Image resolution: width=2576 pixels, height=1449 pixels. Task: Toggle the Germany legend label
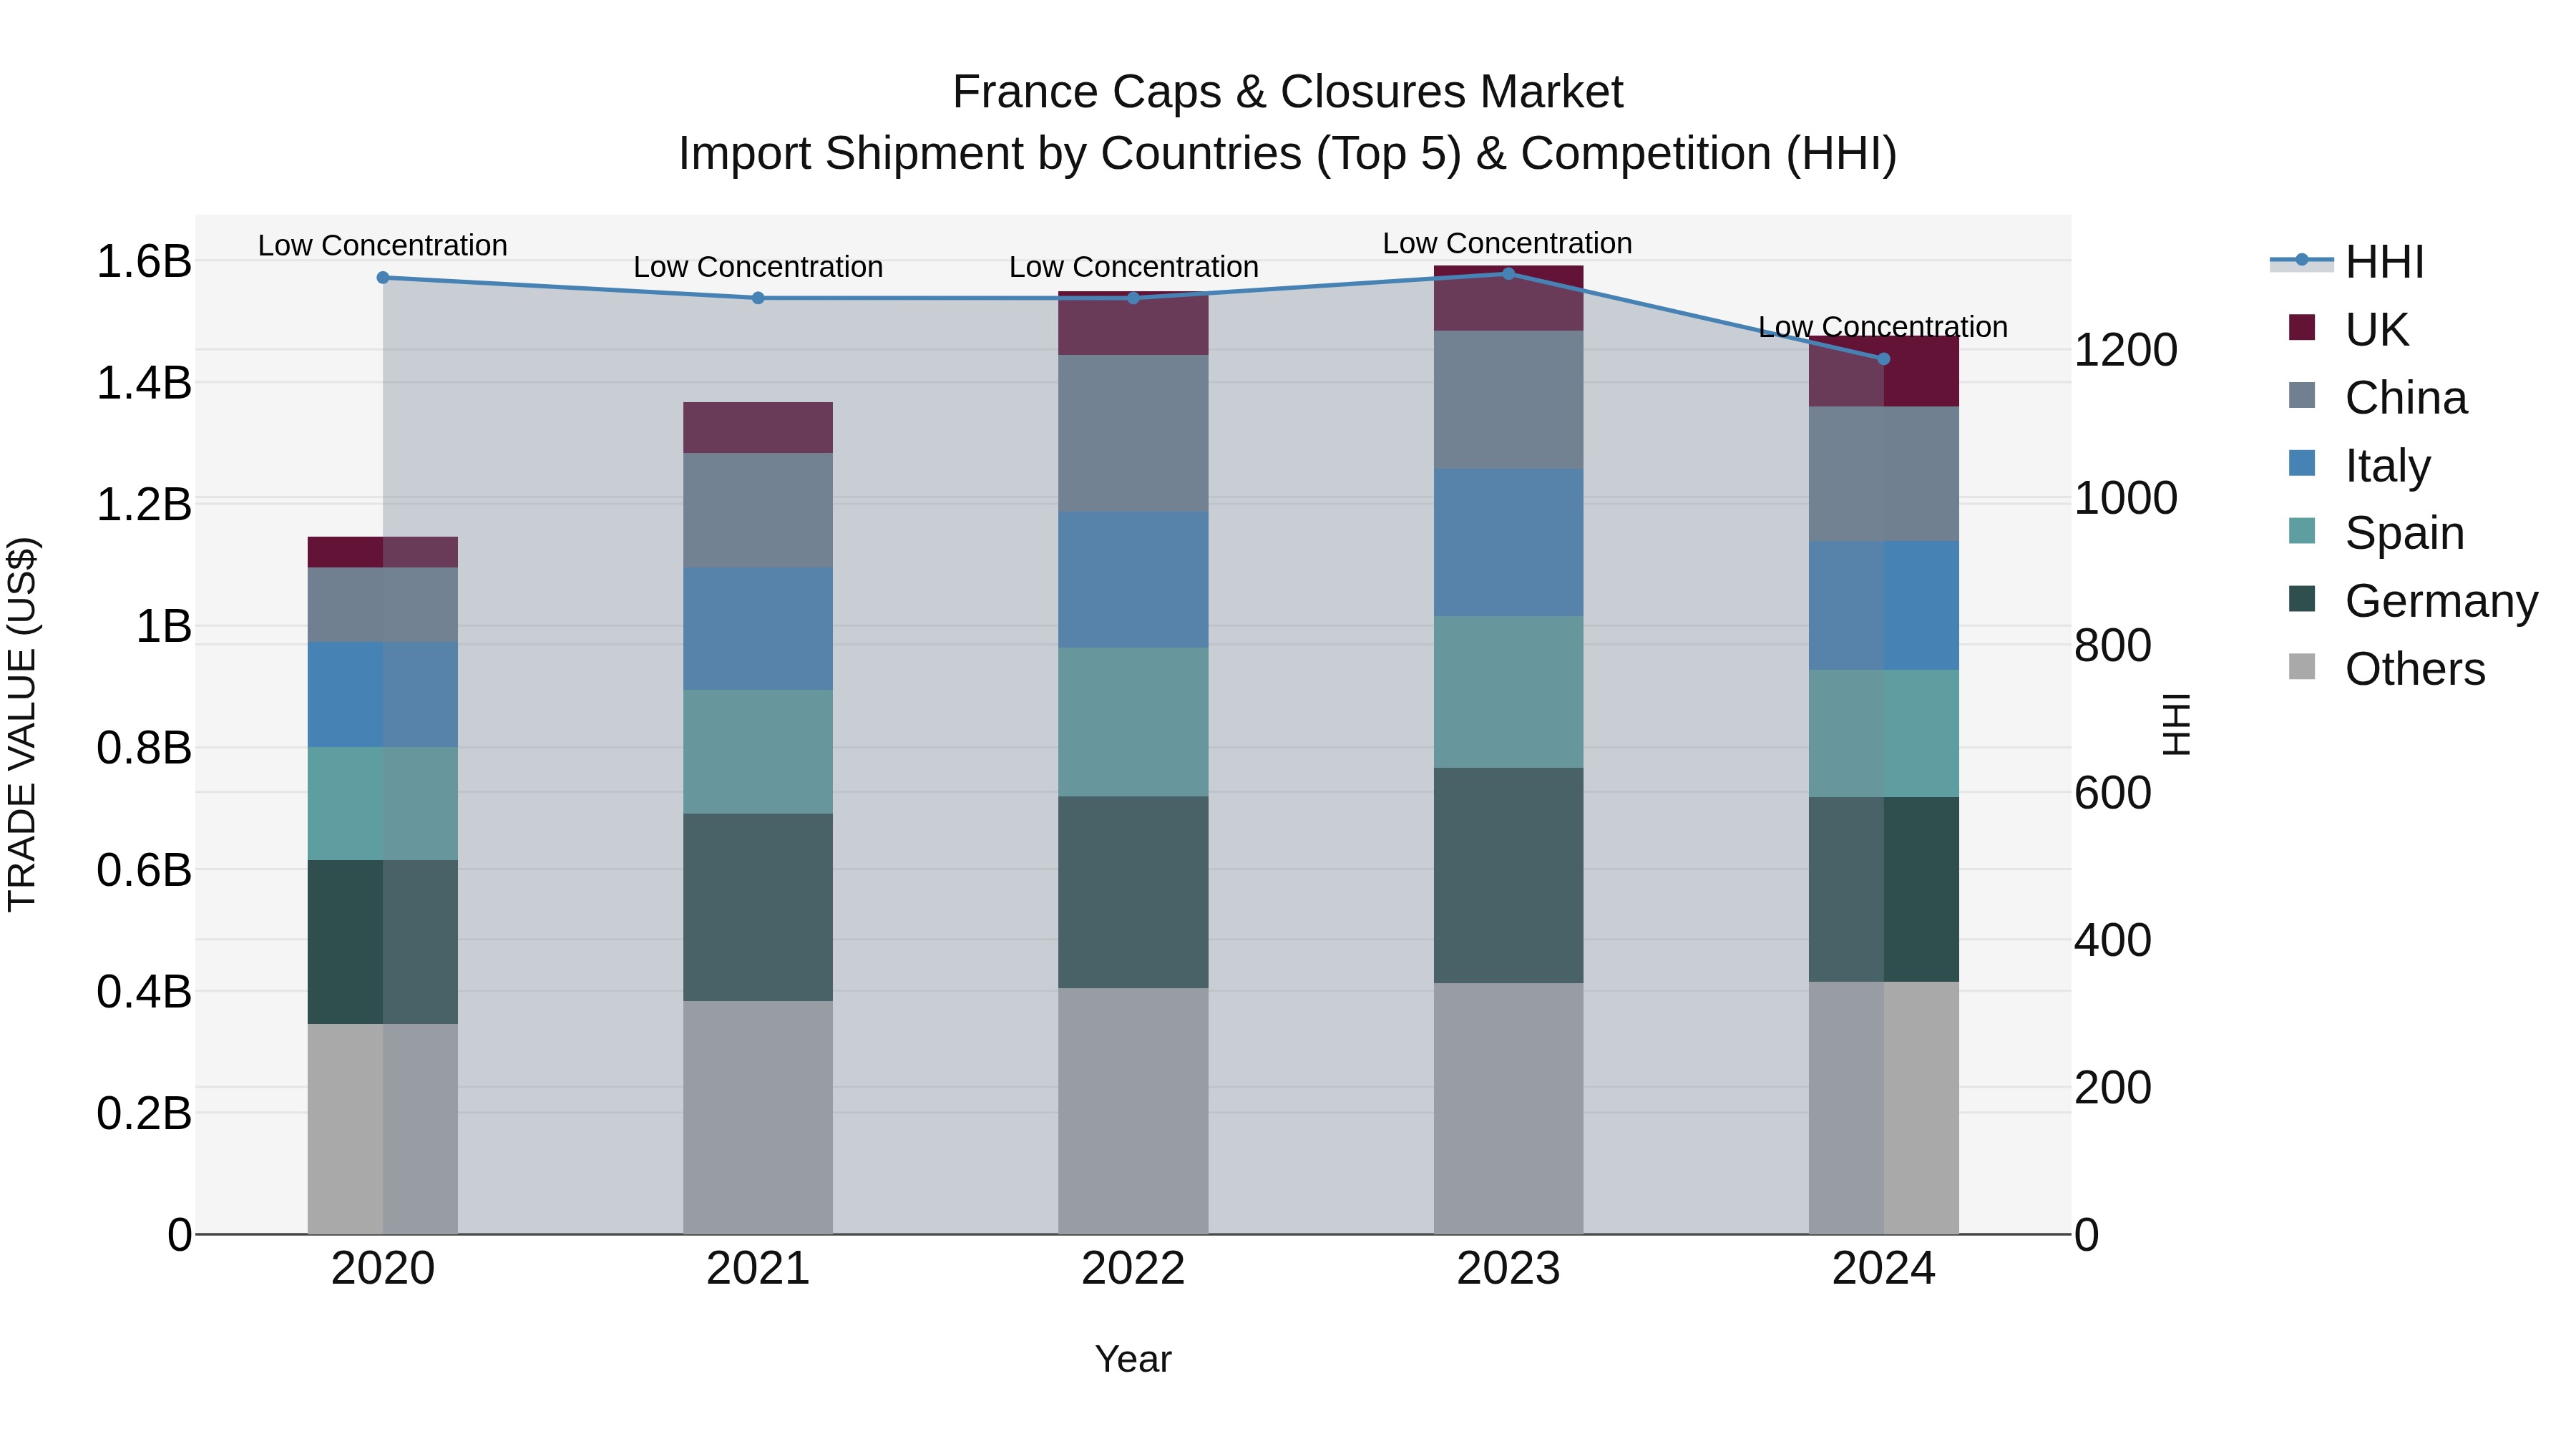[x=2442, y=600]
